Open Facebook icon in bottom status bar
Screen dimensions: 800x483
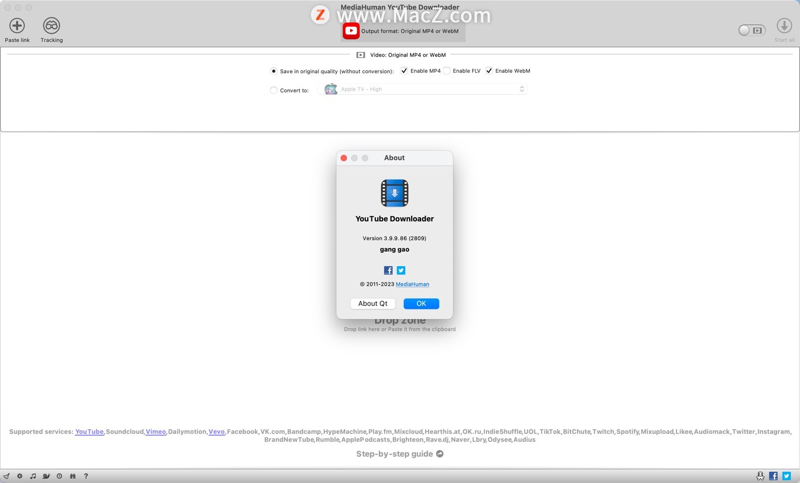(773, 476)
